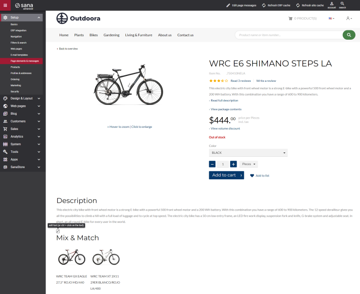Viewport: 360px width, 294px height.
Task: Select Products in Setup sidebar
Action: (15, 67)
